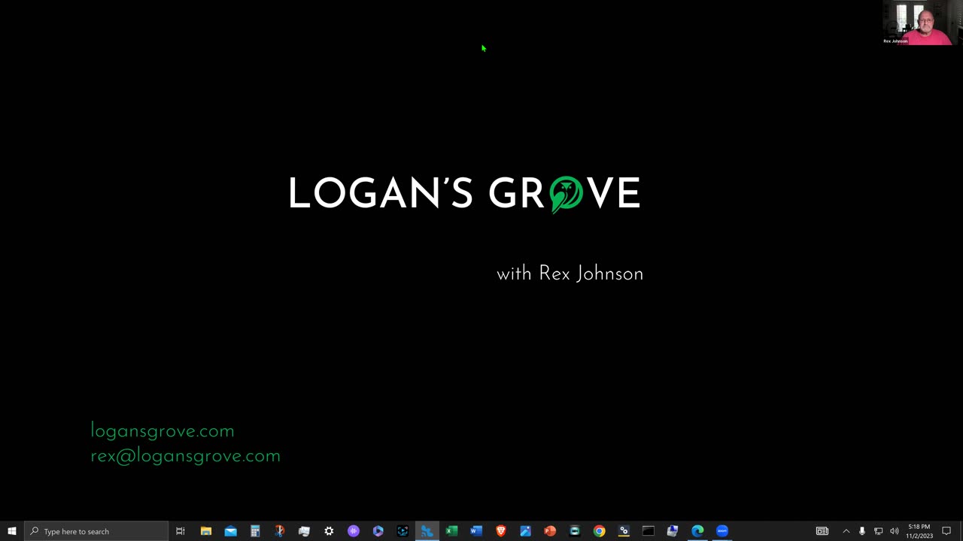Open the volume control speaker icon
This screenshot has width=963, height=541.
[895, 531]
